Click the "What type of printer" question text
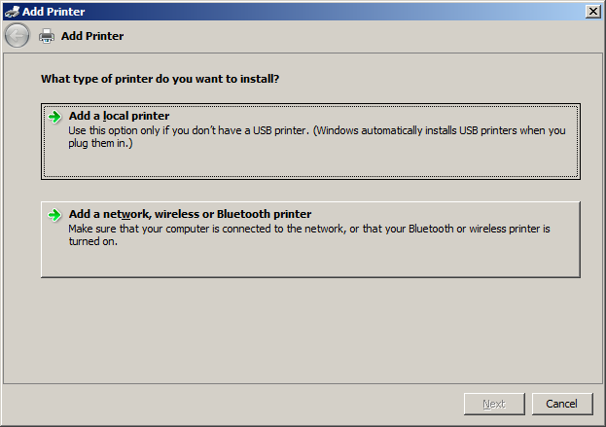The image size is (606, 427). point(160,79)
